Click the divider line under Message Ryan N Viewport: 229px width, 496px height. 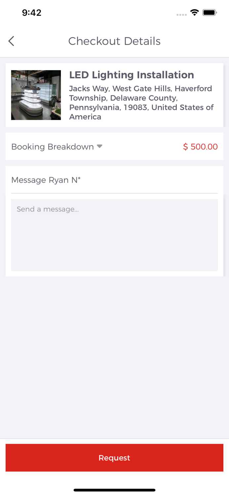[x=114, y=193]
